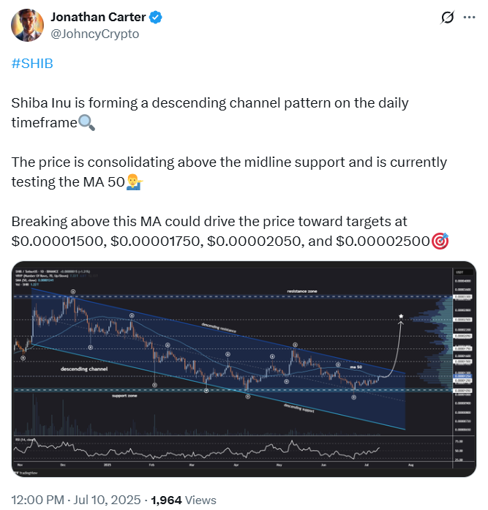Click the magnifying glass emoji after timeframe

[87, 123]
